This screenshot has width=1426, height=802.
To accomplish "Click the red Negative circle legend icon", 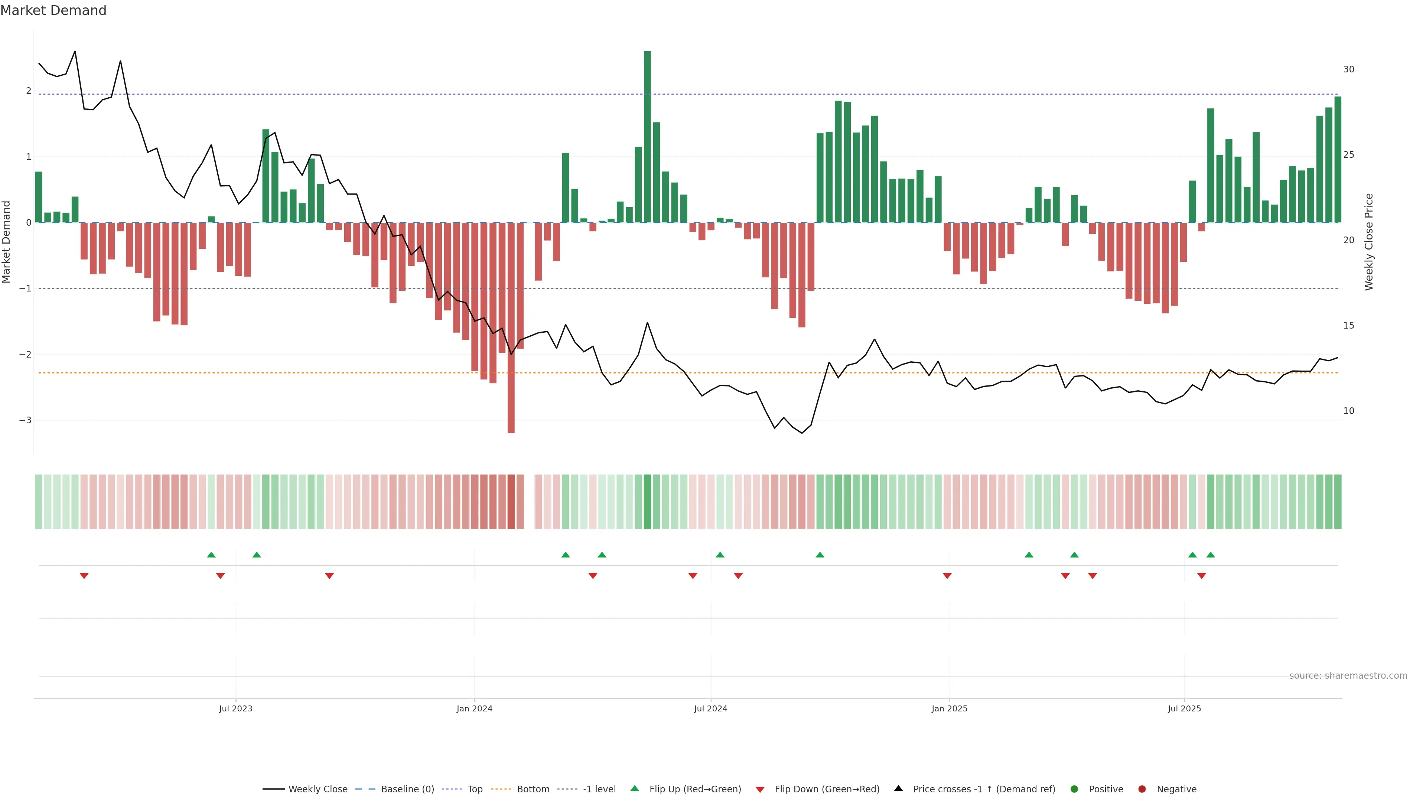I will coord(1142,789).
